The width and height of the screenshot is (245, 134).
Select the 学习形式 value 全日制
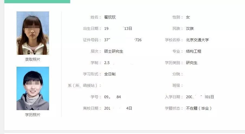point(110,74)
